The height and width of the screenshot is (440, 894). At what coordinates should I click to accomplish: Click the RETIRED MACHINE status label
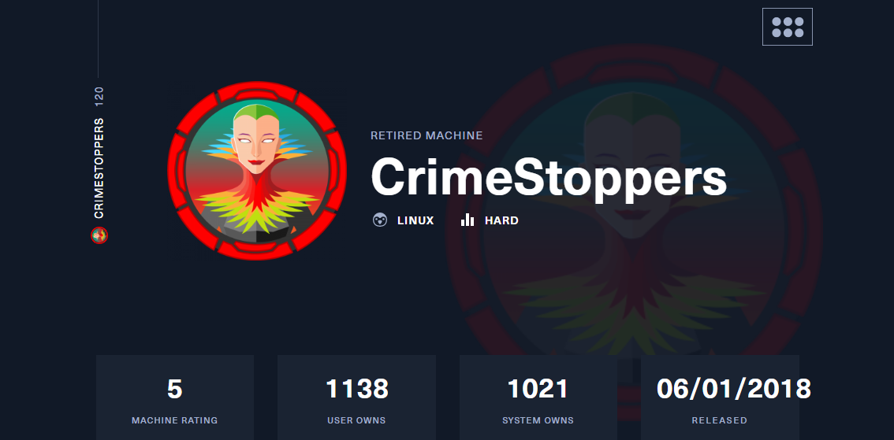pos(427,135)
